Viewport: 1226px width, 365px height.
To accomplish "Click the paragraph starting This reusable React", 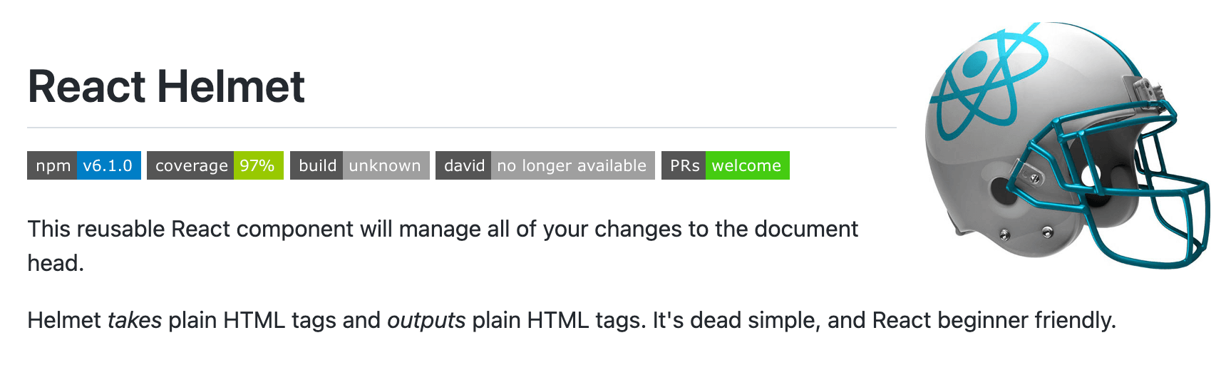I will (443, 245).
